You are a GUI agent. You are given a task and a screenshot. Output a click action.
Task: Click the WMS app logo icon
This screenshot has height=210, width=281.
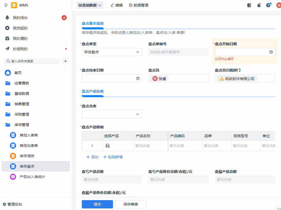14,5
